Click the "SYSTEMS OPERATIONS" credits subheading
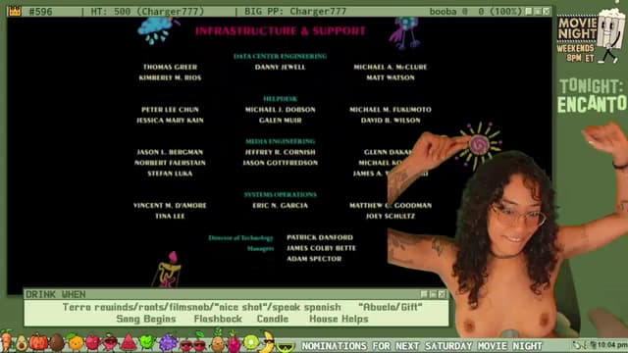Image resolution: width=628 pixels, height=353 pixels. click(x=281, y=194)
